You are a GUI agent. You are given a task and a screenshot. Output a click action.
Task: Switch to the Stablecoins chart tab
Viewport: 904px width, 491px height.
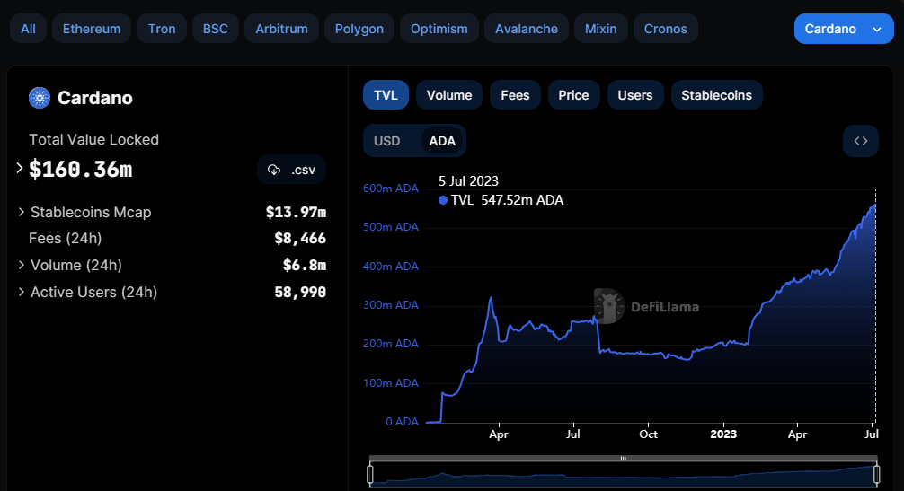716,95
